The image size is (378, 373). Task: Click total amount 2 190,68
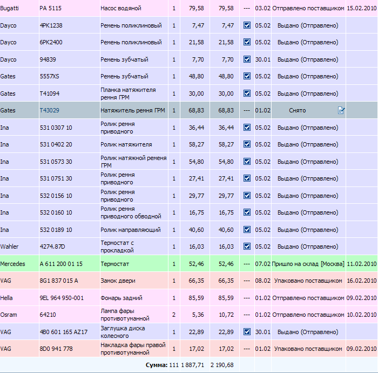point(222,365)
